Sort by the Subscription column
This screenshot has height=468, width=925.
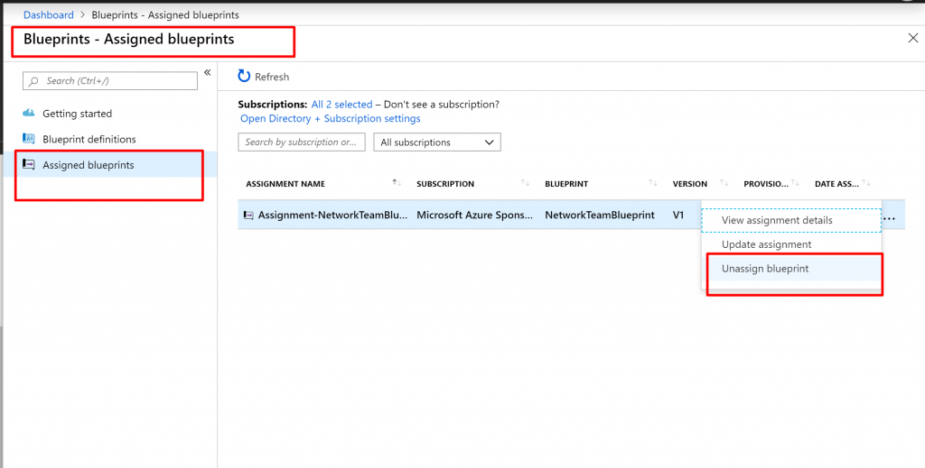click(526, 183)
